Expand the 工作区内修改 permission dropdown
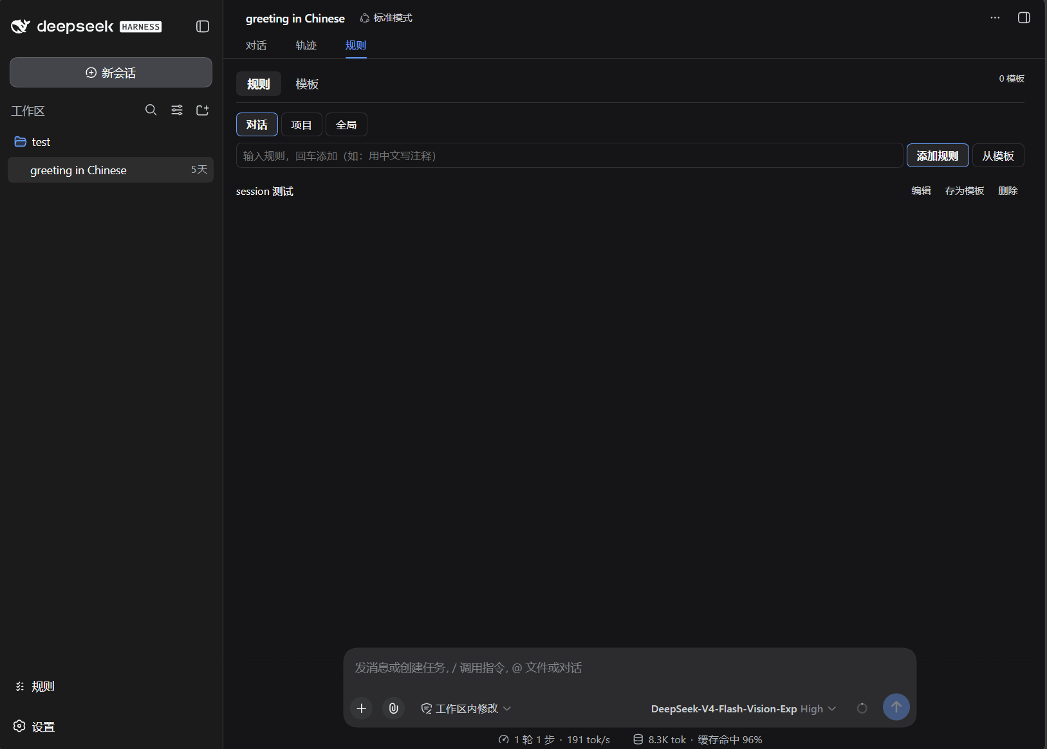Viewport: 1047px width, 749px height. tap(466, 708)
